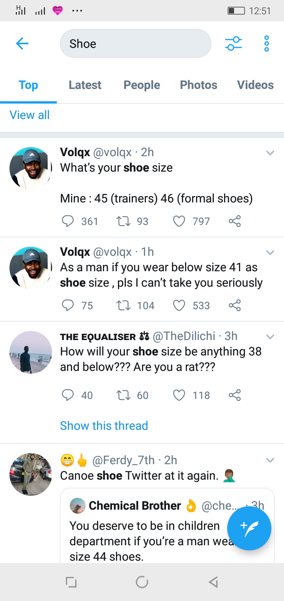Tap the back arrow icon

point(22,43)
